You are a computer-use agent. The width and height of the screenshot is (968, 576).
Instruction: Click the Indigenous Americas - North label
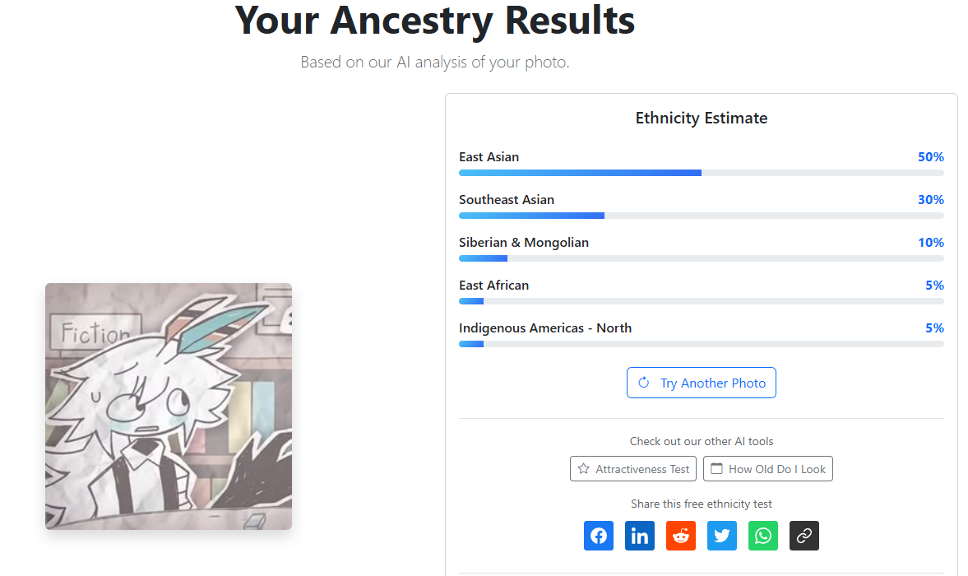click(545, 328)
